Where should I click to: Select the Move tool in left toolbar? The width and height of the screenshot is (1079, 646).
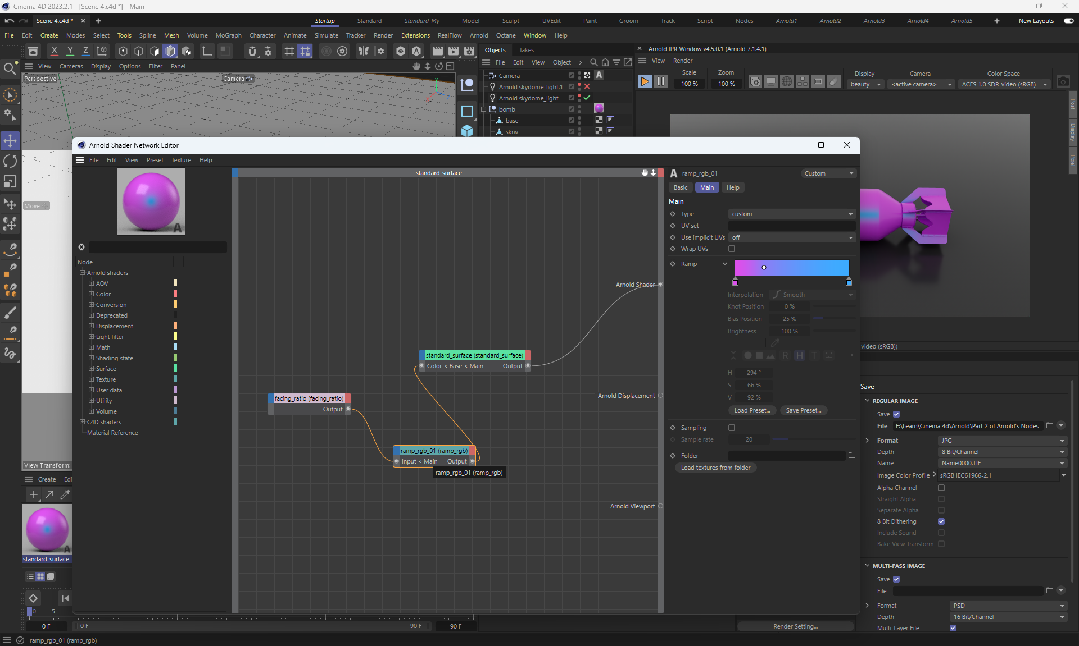tap(10, 140)
